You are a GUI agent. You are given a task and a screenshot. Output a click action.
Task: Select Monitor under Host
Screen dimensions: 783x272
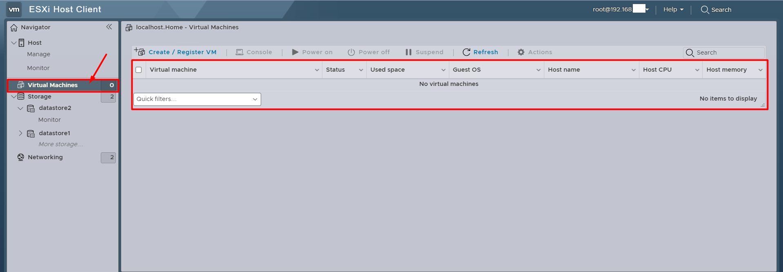38,68
